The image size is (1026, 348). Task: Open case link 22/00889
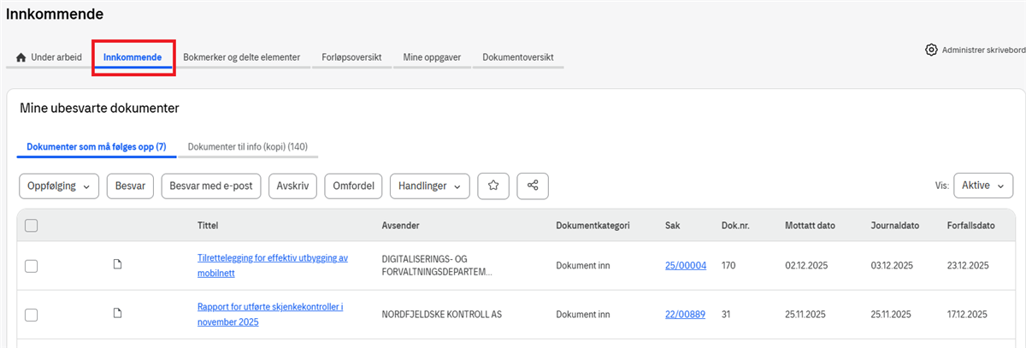click(686, 315)
